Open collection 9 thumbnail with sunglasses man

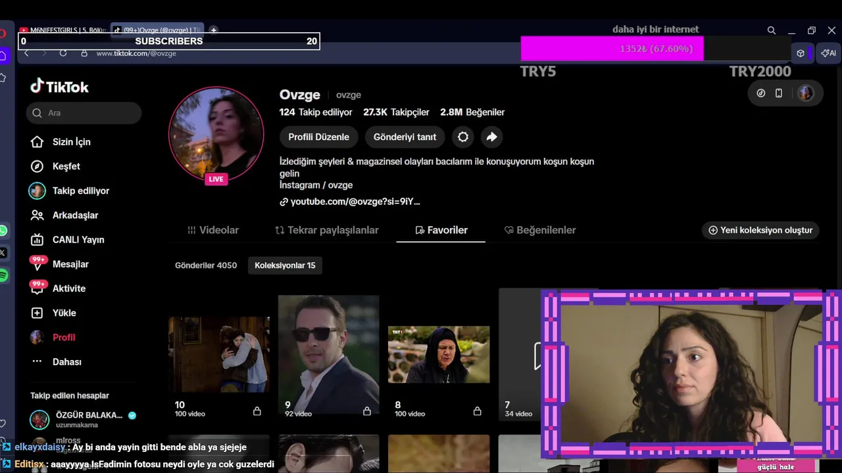(x=328, y=354)
